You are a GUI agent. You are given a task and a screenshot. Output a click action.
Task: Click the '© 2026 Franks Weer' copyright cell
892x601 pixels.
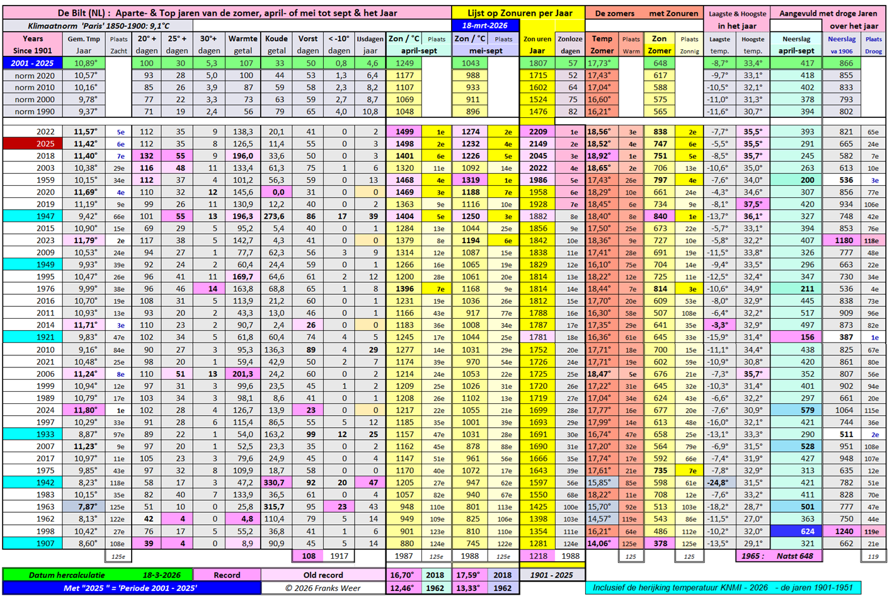323,588
